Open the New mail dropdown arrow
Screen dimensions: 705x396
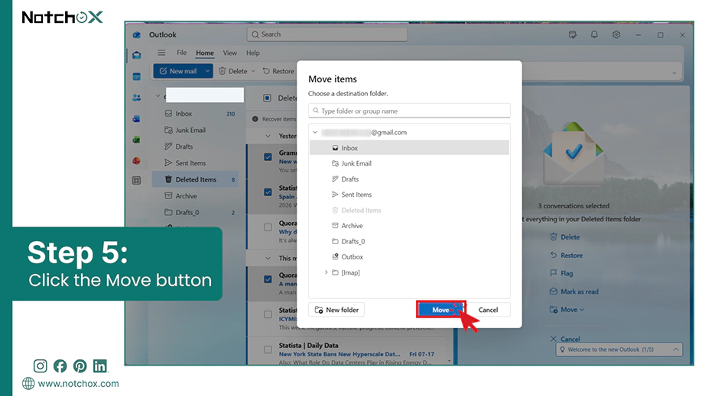coord(207,71)
